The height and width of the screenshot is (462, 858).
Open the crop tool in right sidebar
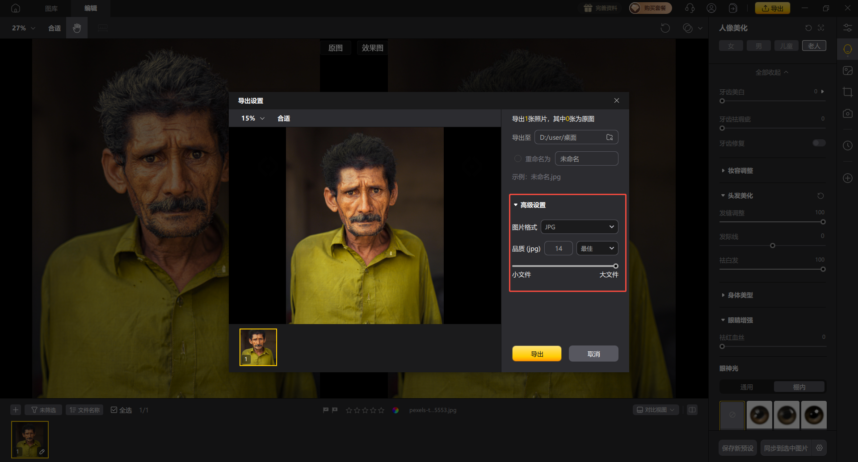tap(847, 92)
